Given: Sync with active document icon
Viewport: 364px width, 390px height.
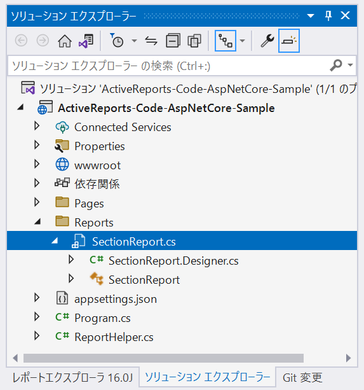Looking at the screenshot, I should tap(151, 41).
